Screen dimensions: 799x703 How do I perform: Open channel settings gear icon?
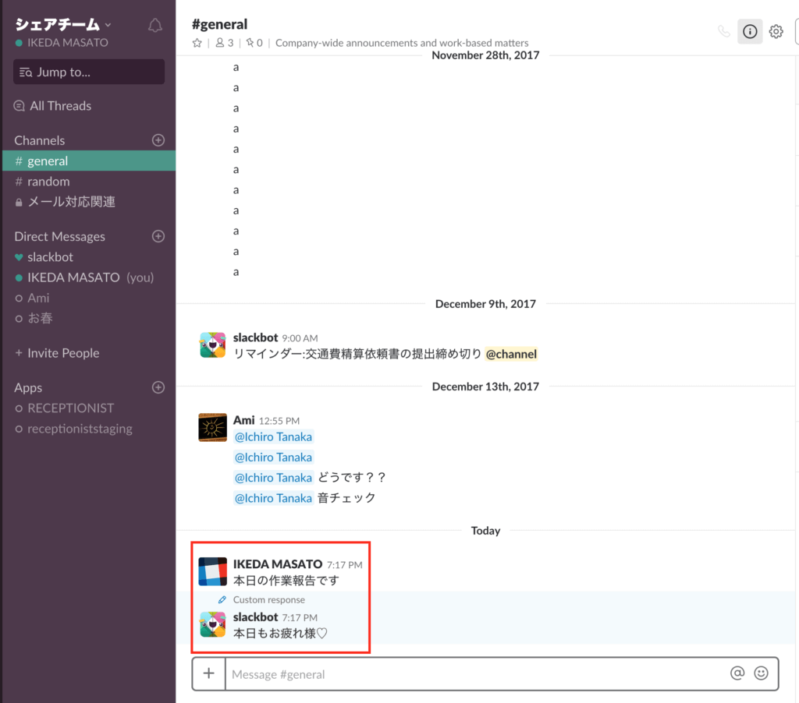click(776, 31)
